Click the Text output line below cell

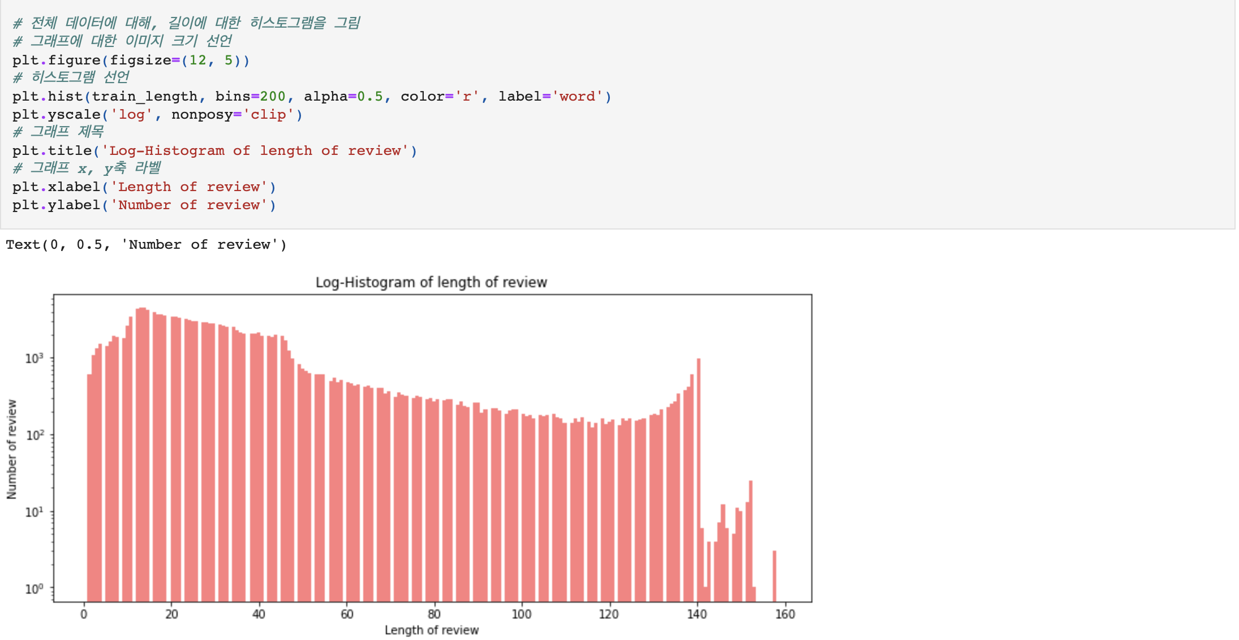[146, 245]
